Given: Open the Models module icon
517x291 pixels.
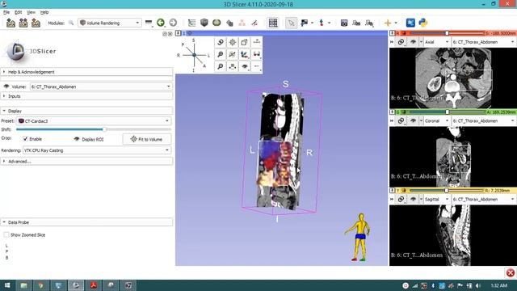Looking at the screenshot, I should point(216,23).
